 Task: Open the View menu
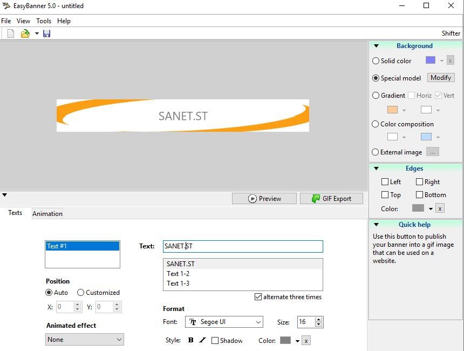click(x=23, y=21)
